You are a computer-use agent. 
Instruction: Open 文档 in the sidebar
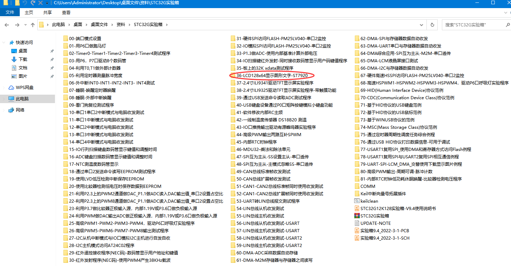(23, 68)
